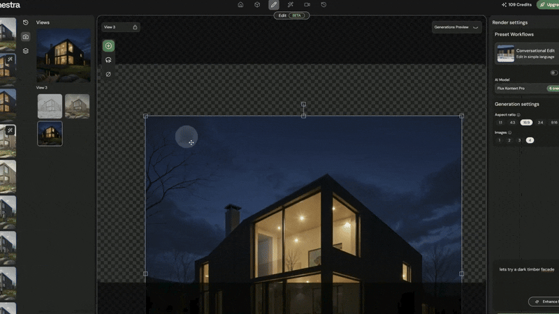This screenshot has width=559, height=314.
Task: Open the View 3 name field
Action: click(120, 27)
